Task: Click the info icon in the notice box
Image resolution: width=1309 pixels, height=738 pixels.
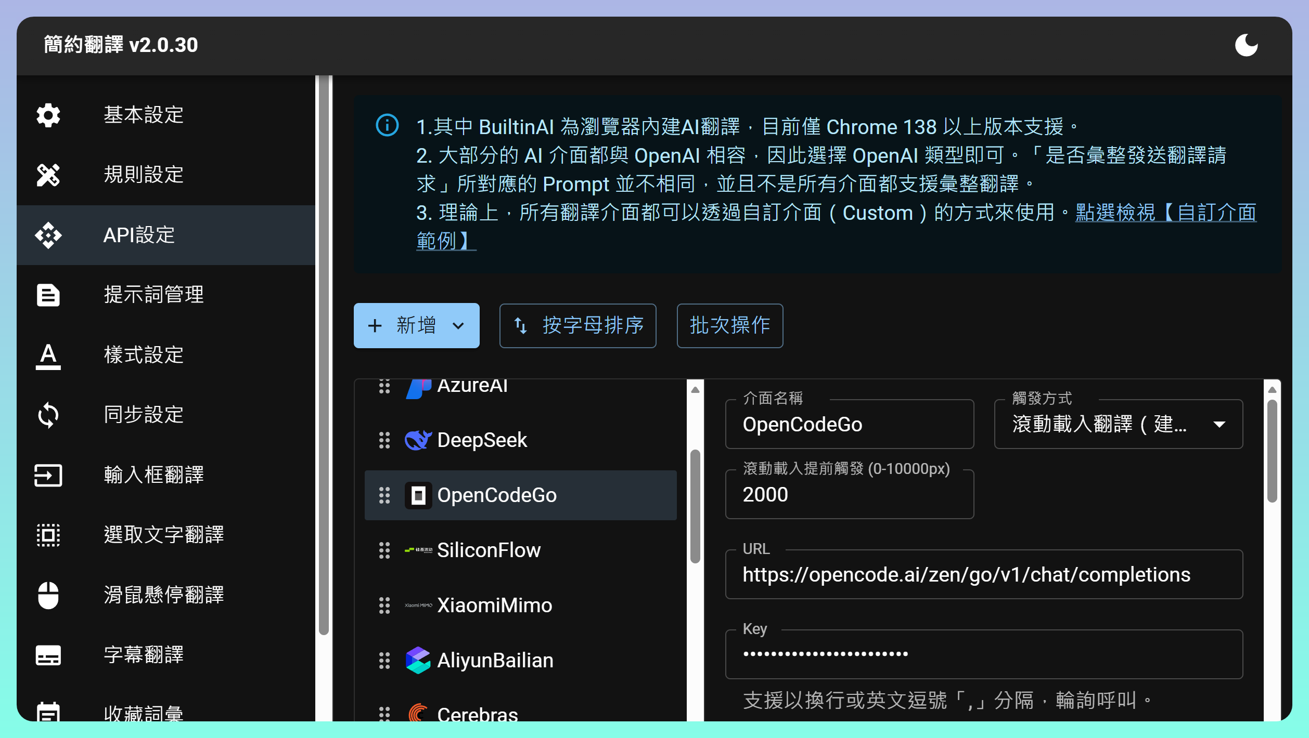Action: [x=387, y=125]
